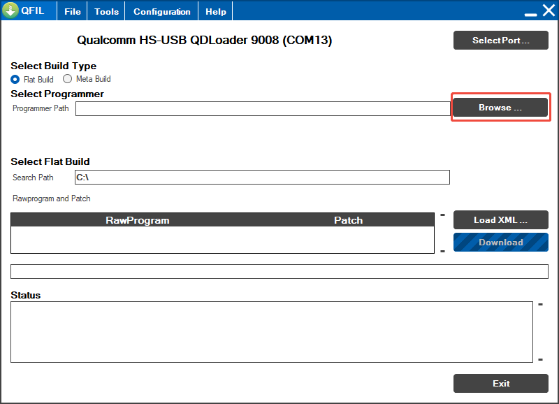The image size is (559, 404).
Task: Click the QFIL green download logo icon
Action: pos(10,10)
